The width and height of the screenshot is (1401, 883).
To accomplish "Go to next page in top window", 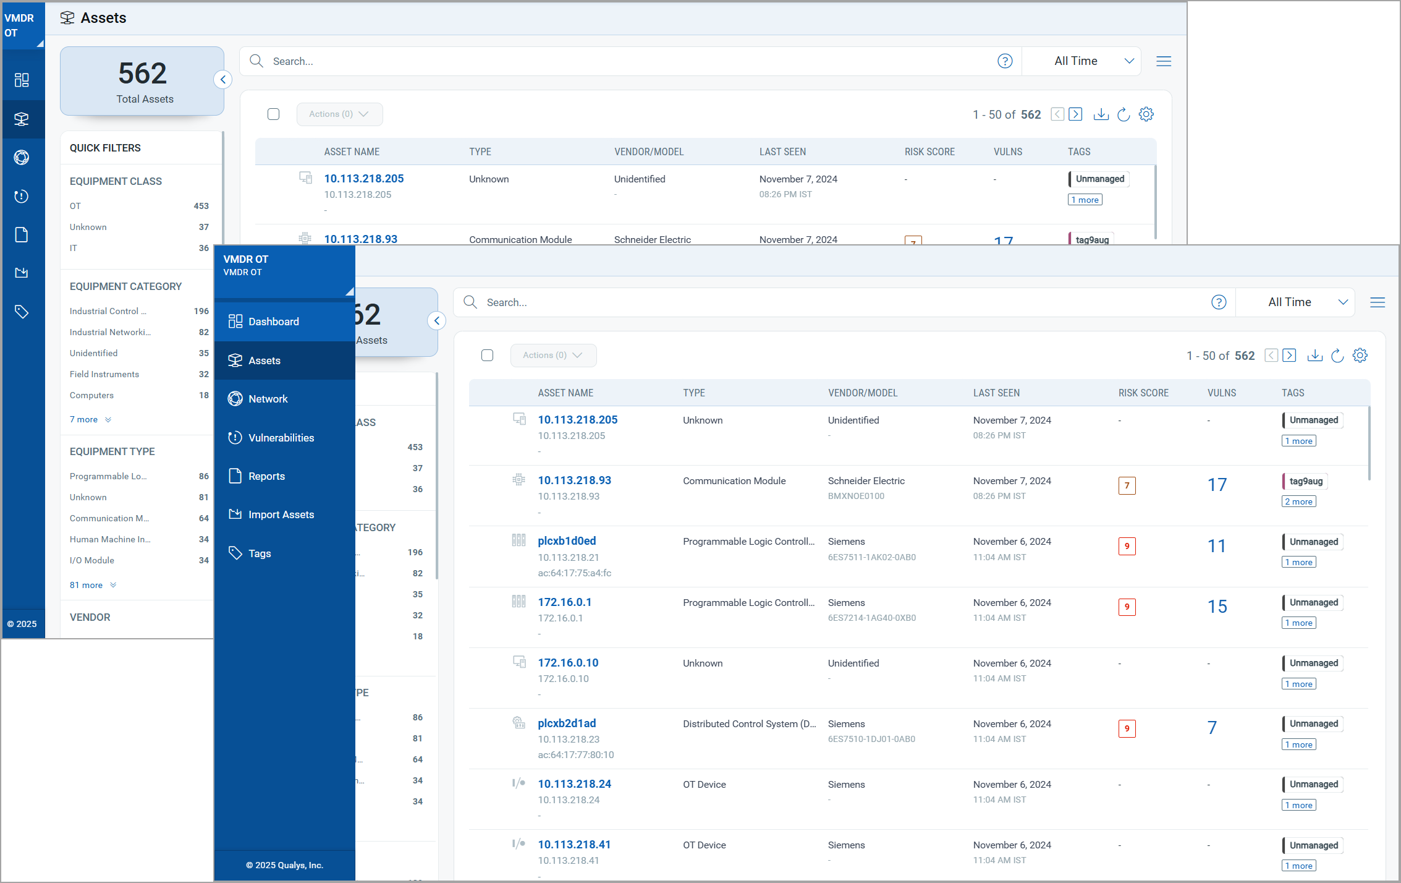I will pyautogui.click(x=1075, y=114).
